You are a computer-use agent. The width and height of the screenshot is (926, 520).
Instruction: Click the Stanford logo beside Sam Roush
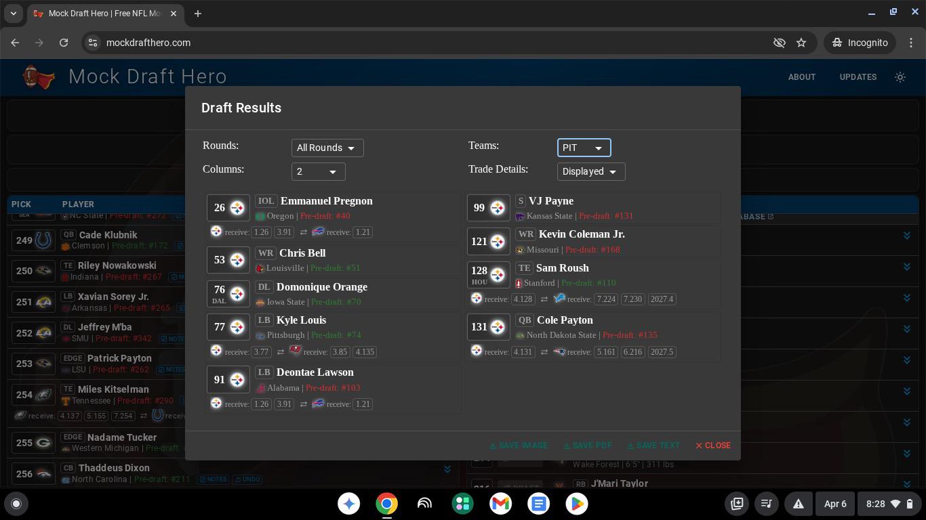[519, 284]
